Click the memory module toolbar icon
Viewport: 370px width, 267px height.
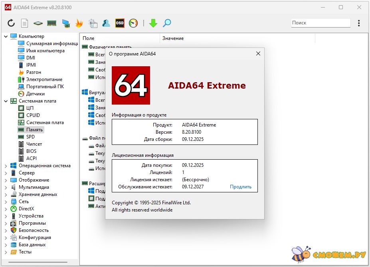[x=51, y=23]
